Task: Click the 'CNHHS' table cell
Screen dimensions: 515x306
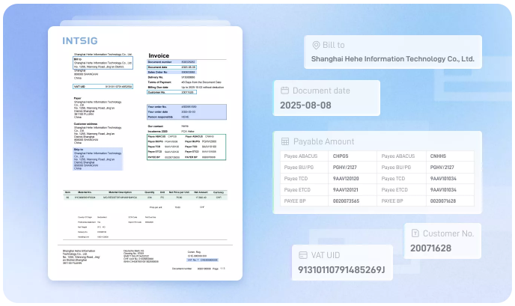Action: (450, 156)
